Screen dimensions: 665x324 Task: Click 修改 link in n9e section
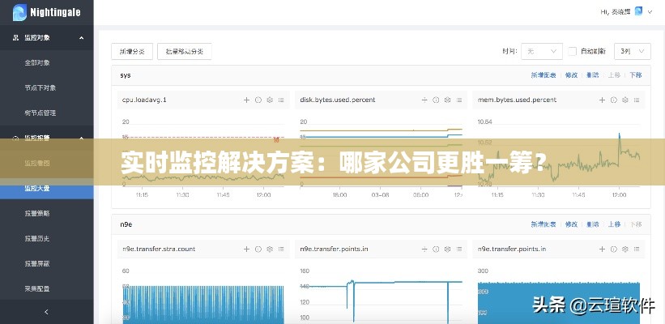coord(571,224)
